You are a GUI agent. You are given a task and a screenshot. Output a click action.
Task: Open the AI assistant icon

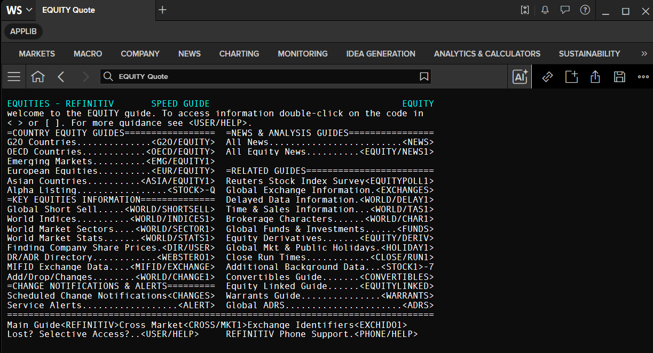(520, 77)
